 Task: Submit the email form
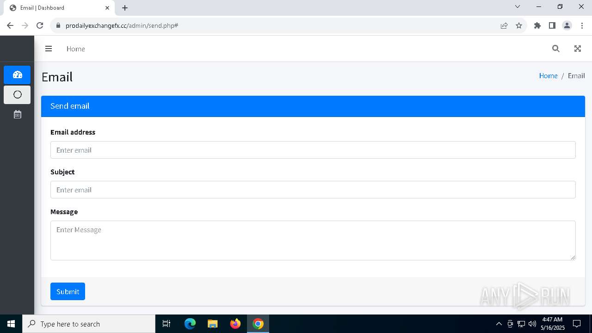pos(68,291)
